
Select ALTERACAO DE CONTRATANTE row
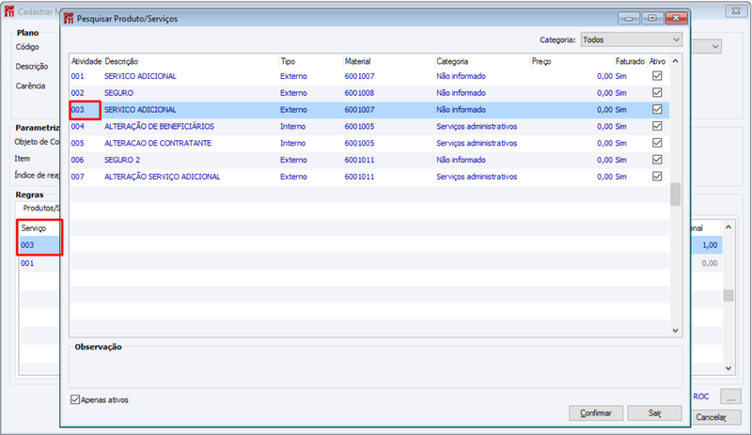[369, 143]
